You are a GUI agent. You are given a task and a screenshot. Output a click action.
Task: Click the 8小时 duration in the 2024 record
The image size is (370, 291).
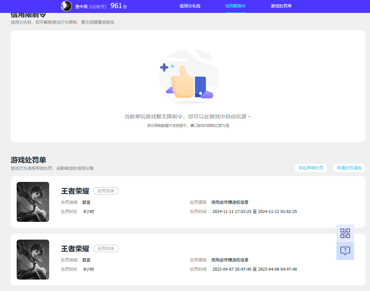pos(89,212)
